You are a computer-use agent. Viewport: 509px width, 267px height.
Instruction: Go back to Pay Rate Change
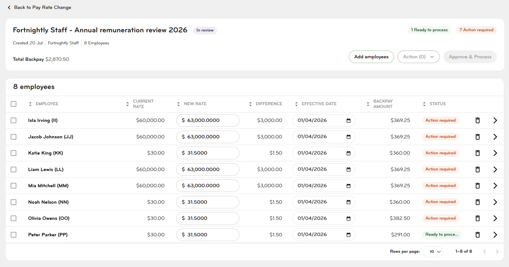[39, 7]
